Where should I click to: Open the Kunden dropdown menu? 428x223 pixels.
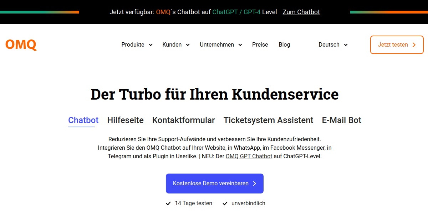[176, 45]
